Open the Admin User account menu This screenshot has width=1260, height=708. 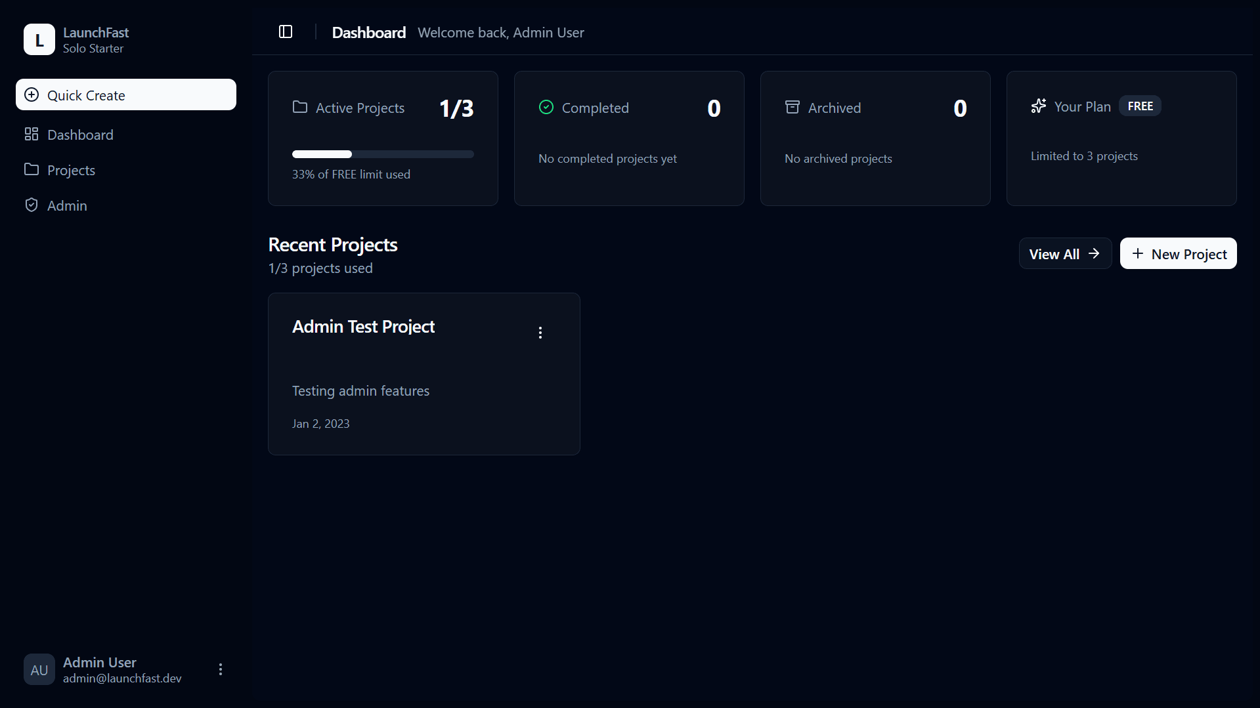219,669
